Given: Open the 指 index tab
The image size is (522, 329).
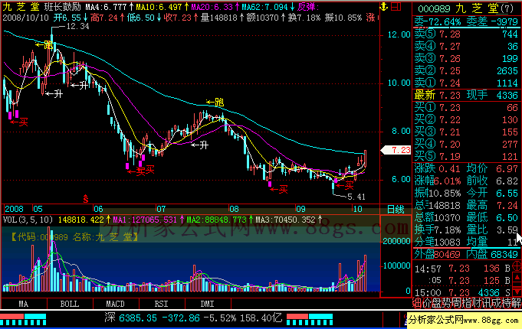Looking at the screenshot, I should 467,303.
